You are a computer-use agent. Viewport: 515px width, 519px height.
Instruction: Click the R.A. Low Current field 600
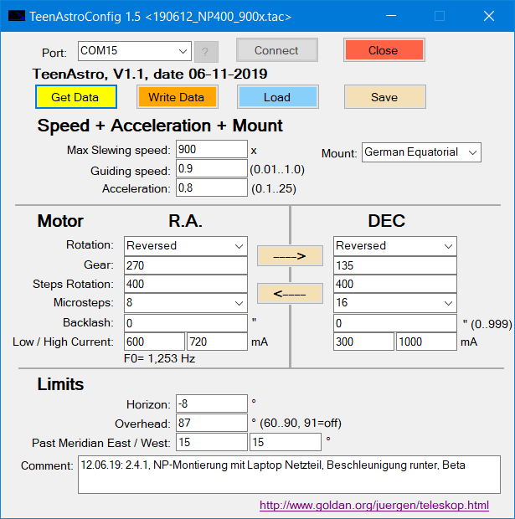(x=154, y=342)
